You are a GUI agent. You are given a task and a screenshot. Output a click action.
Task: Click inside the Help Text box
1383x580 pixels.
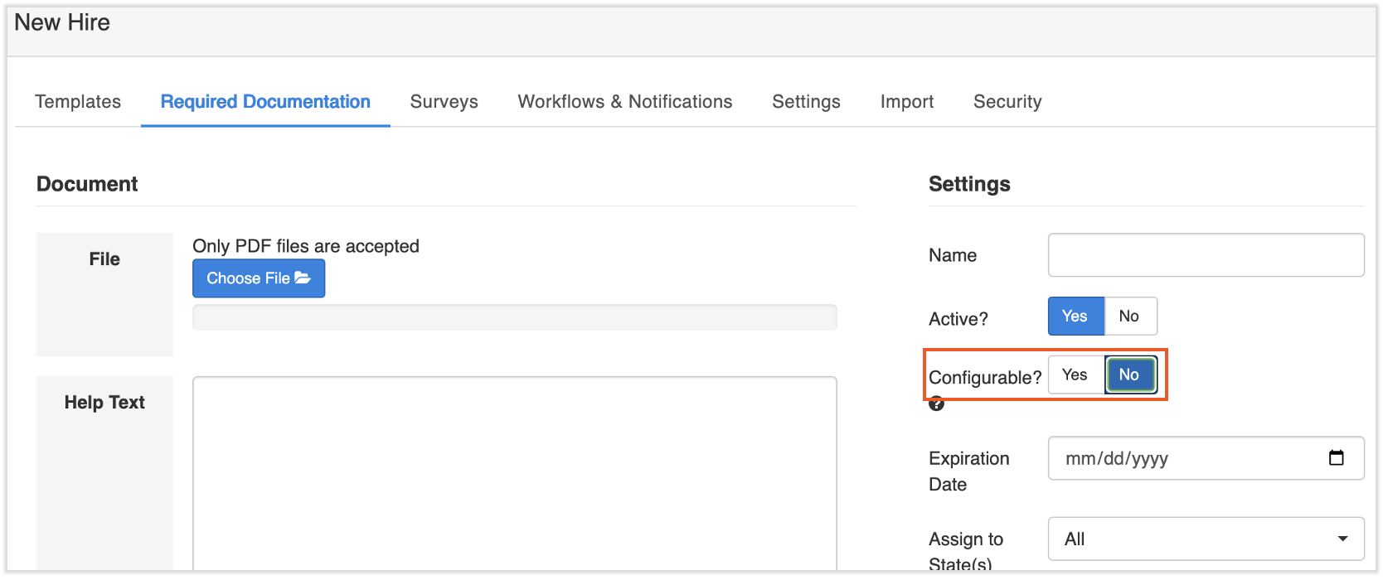pos(514,472)
